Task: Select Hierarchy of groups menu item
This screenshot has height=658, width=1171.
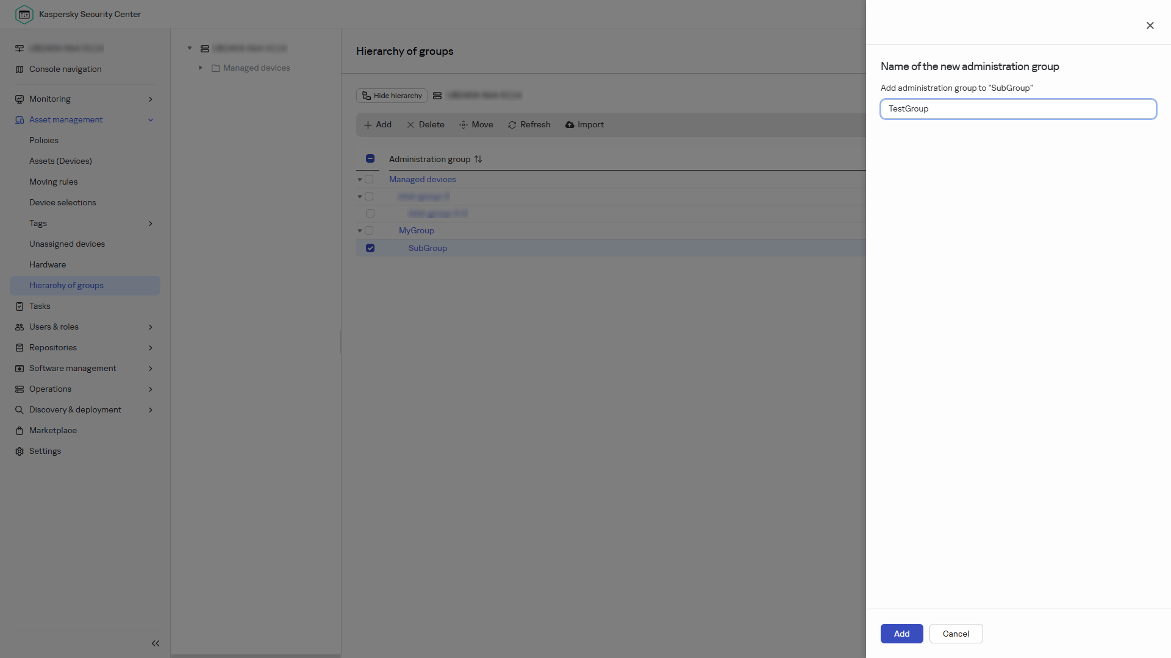Action: [x=85, y=286]
